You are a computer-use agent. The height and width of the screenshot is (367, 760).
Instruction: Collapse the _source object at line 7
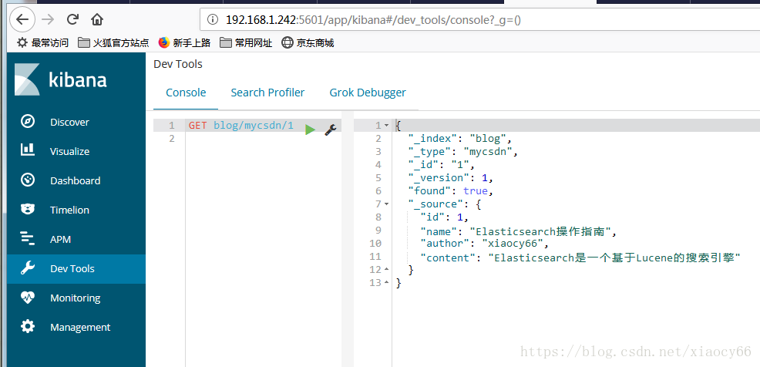[x=386, y=204]
